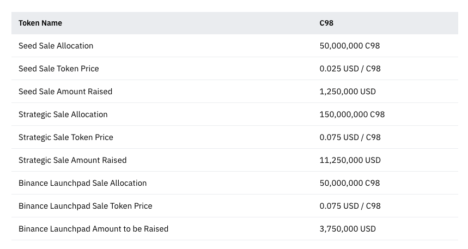Click the 3,750,000 USD value
468x249 pixels.
tap(347, 229)
